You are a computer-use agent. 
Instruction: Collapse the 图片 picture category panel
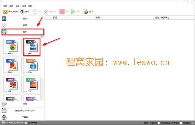tap(23, 32)
